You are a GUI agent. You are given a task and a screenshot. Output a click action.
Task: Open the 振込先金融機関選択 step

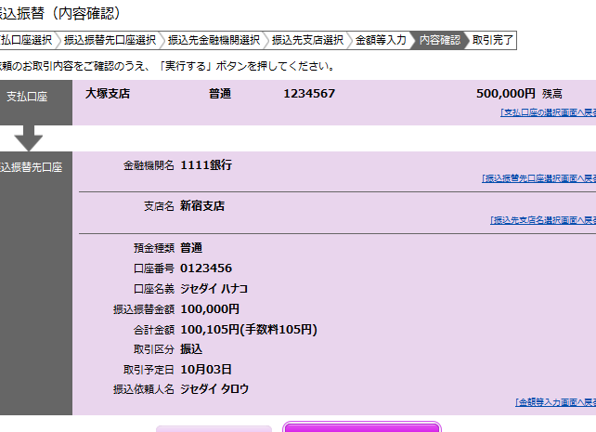(214, 40)
